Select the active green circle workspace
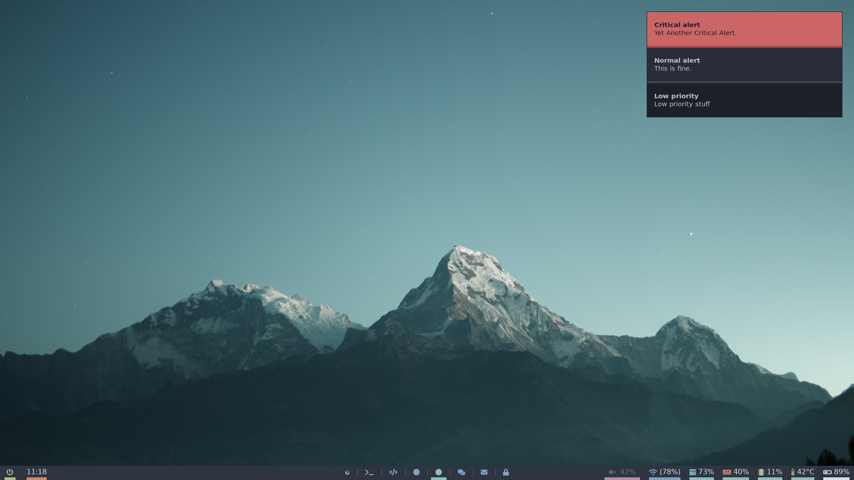 pos(439,472)
